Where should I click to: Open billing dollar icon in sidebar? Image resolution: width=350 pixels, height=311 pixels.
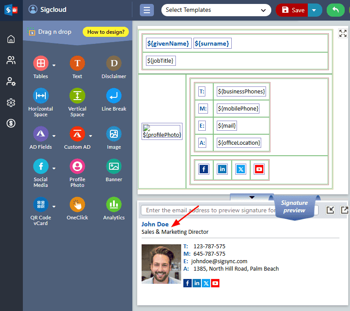click(x=11, y=124)
